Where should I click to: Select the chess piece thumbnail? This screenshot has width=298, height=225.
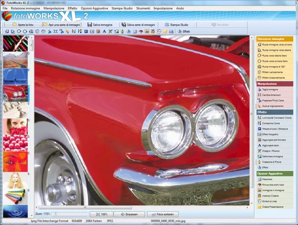coord(15,110)
